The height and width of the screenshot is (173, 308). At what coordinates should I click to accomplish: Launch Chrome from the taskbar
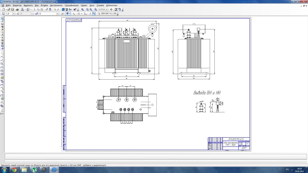pos(14,170)
